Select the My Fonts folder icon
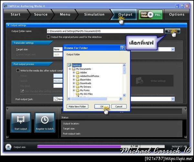This screenshot has height=162, width=194. pos(78,90)
